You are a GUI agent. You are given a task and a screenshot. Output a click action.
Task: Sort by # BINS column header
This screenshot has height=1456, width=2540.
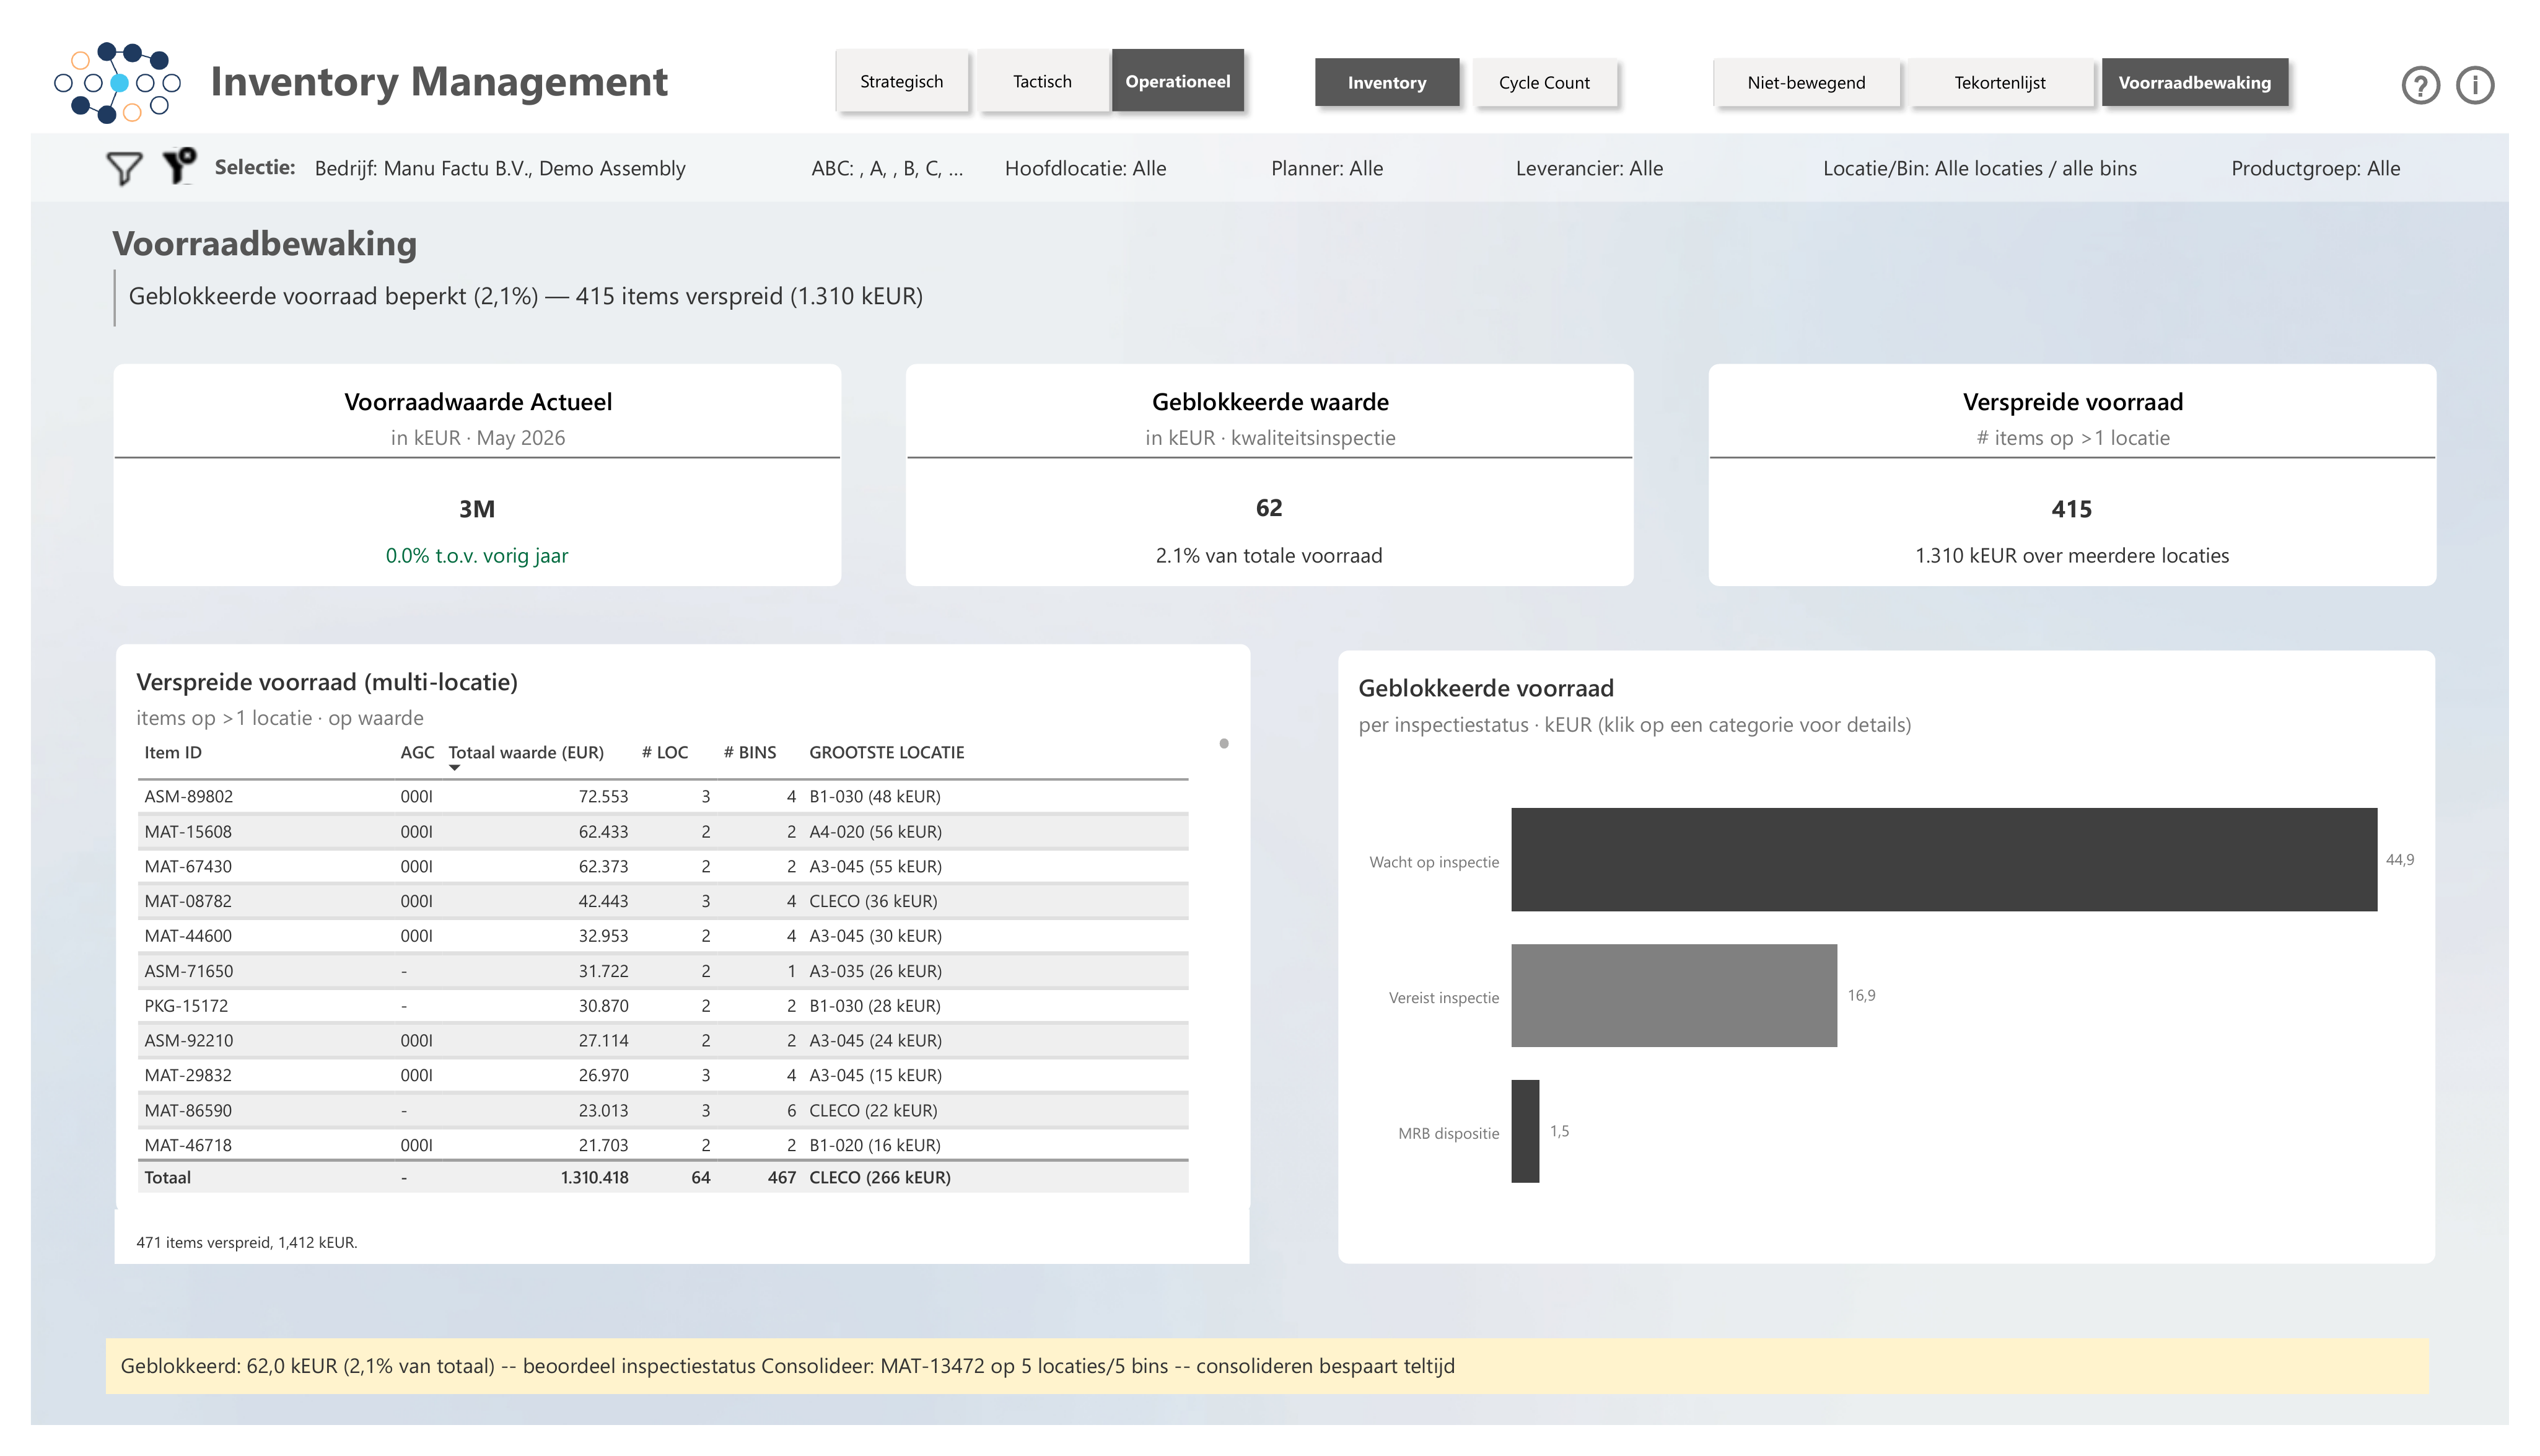(x=750, y=752)
